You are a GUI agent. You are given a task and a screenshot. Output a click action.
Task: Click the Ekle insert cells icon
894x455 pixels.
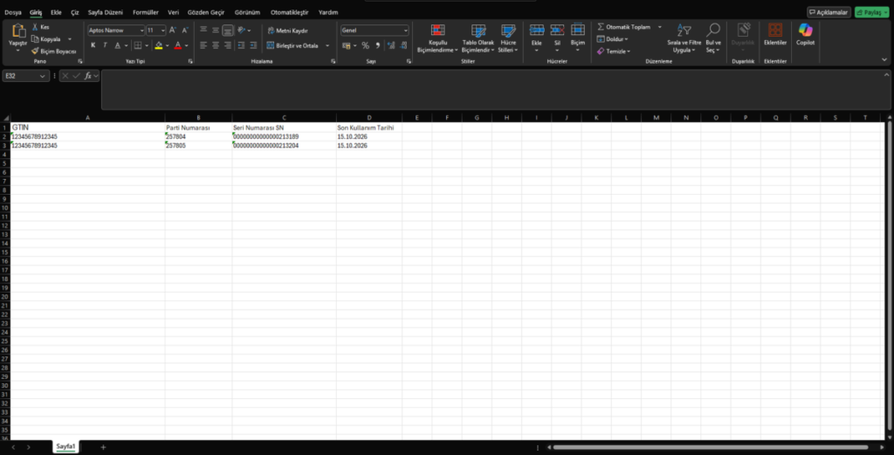(537, 31)
